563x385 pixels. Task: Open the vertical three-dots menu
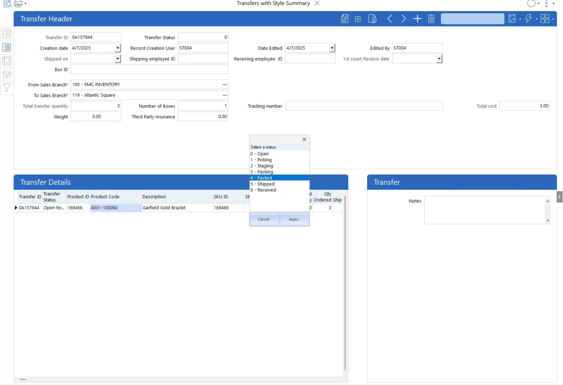pos(546,3)
